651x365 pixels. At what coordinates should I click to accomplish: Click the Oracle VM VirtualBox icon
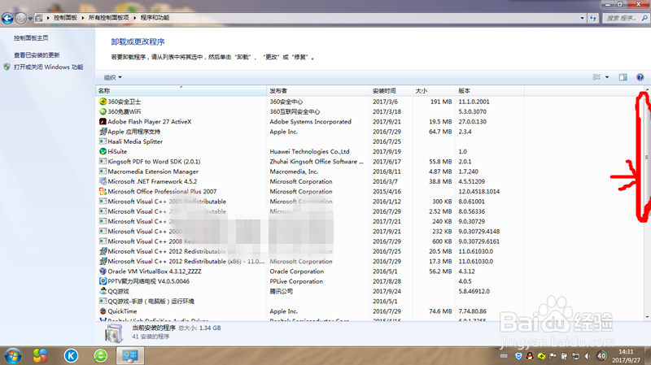tap(103, 272)
